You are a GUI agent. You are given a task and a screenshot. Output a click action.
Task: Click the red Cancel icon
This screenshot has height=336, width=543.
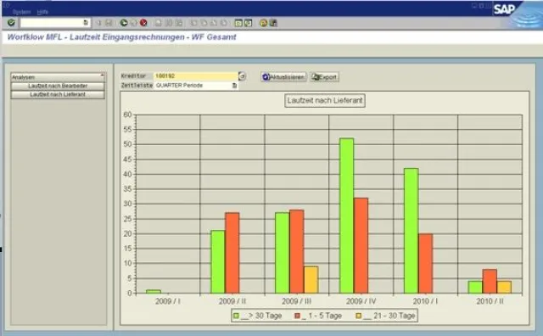[x=143, y=23]
